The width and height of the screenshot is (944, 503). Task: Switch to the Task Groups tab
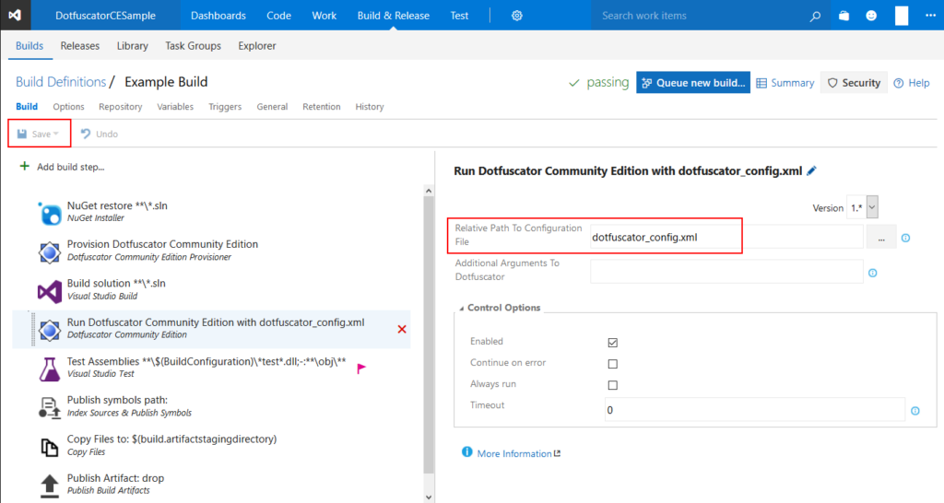click(x=194, y=46)
